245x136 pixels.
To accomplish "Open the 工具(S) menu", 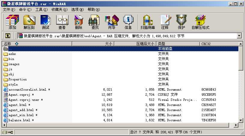I will pos(41,10).
